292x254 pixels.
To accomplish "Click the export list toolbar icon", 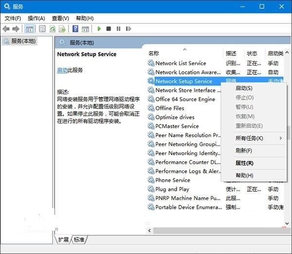I will click(62, 29).
